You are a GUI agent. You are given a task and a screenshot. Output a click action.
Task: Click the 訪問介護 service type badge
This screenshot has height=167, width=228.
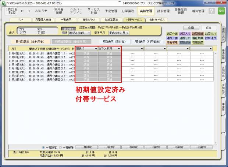172,34
